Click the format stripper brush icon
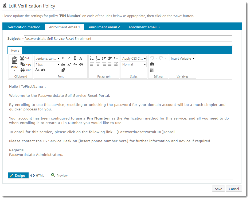Screen dimensions: 250x200 63,70
